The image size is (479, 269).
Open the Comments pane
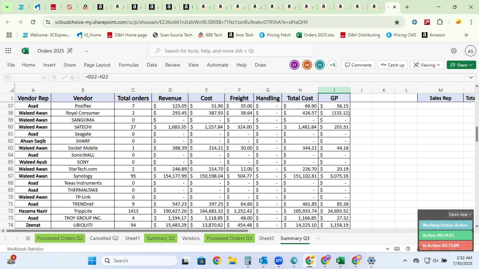[358, 65]
